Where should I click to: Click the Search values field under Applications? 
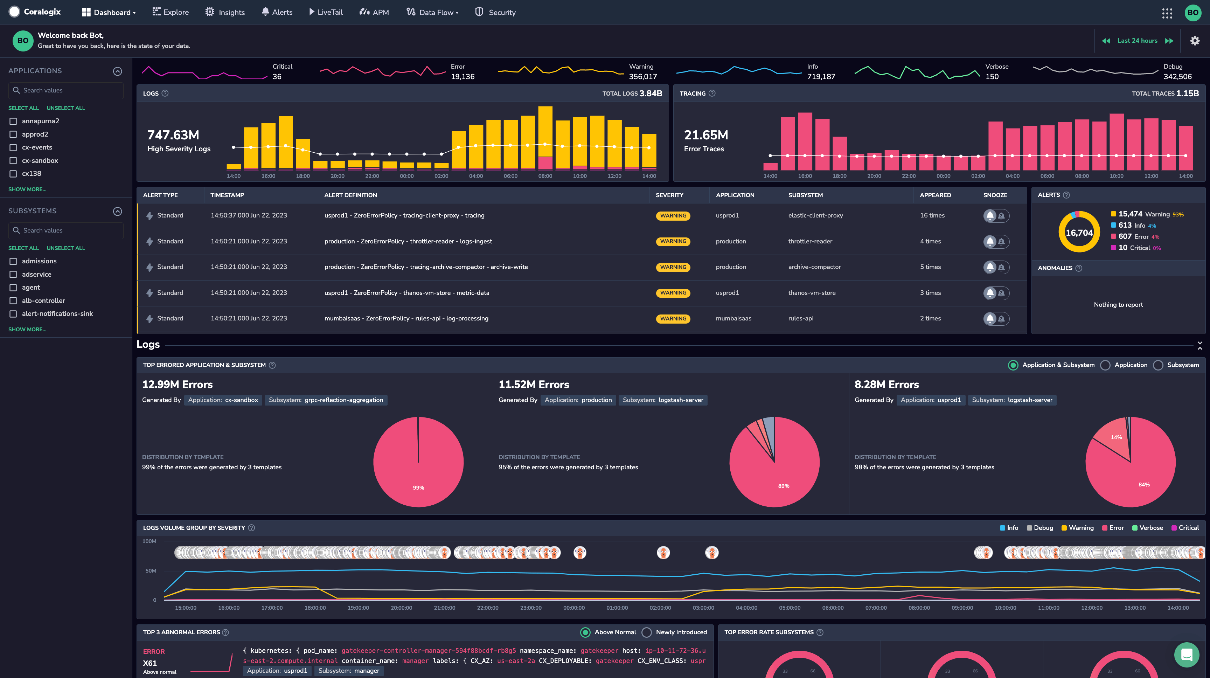click(x=65, y=90)
